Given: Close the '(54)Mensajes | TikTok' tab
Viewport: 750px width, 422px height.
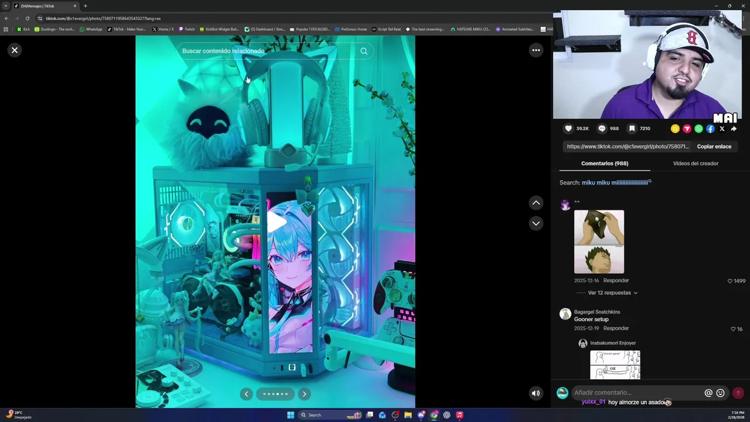Looking at the screenshot, I should point(75,6).
